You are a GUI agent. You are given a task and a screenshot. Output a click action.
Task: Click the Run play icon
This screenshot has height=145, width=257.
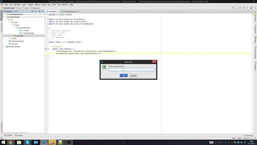coord(240,8)
